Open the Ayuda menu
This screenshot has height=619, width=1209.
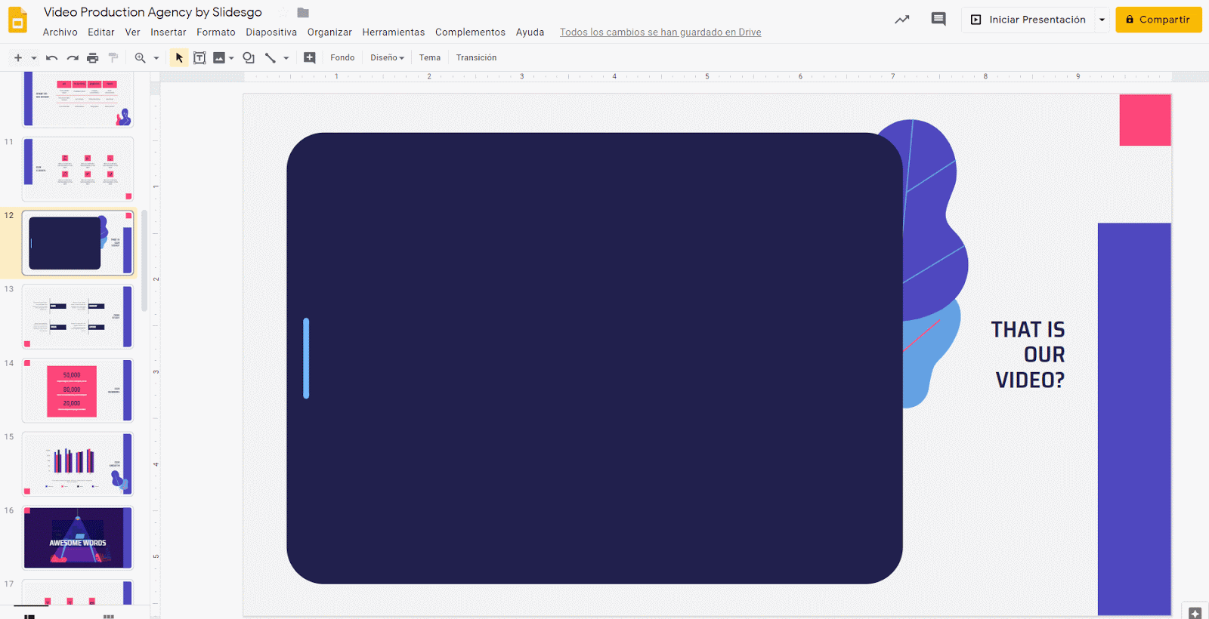530,32
